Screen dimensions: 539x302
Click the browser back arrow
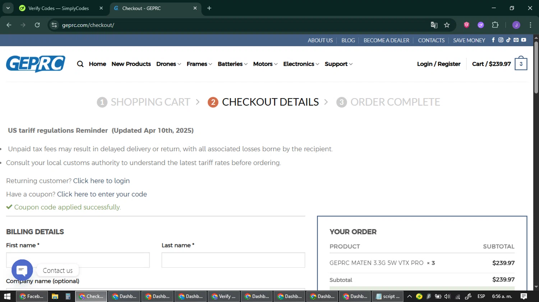pyautogui.click(x=9, y=25)
